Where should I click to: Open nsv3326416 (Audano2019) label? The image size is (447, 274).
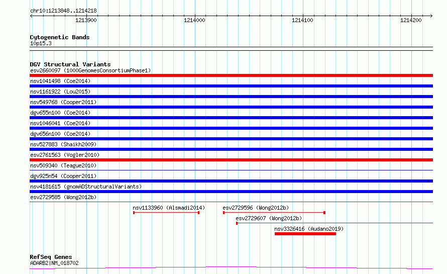[309, 229]
